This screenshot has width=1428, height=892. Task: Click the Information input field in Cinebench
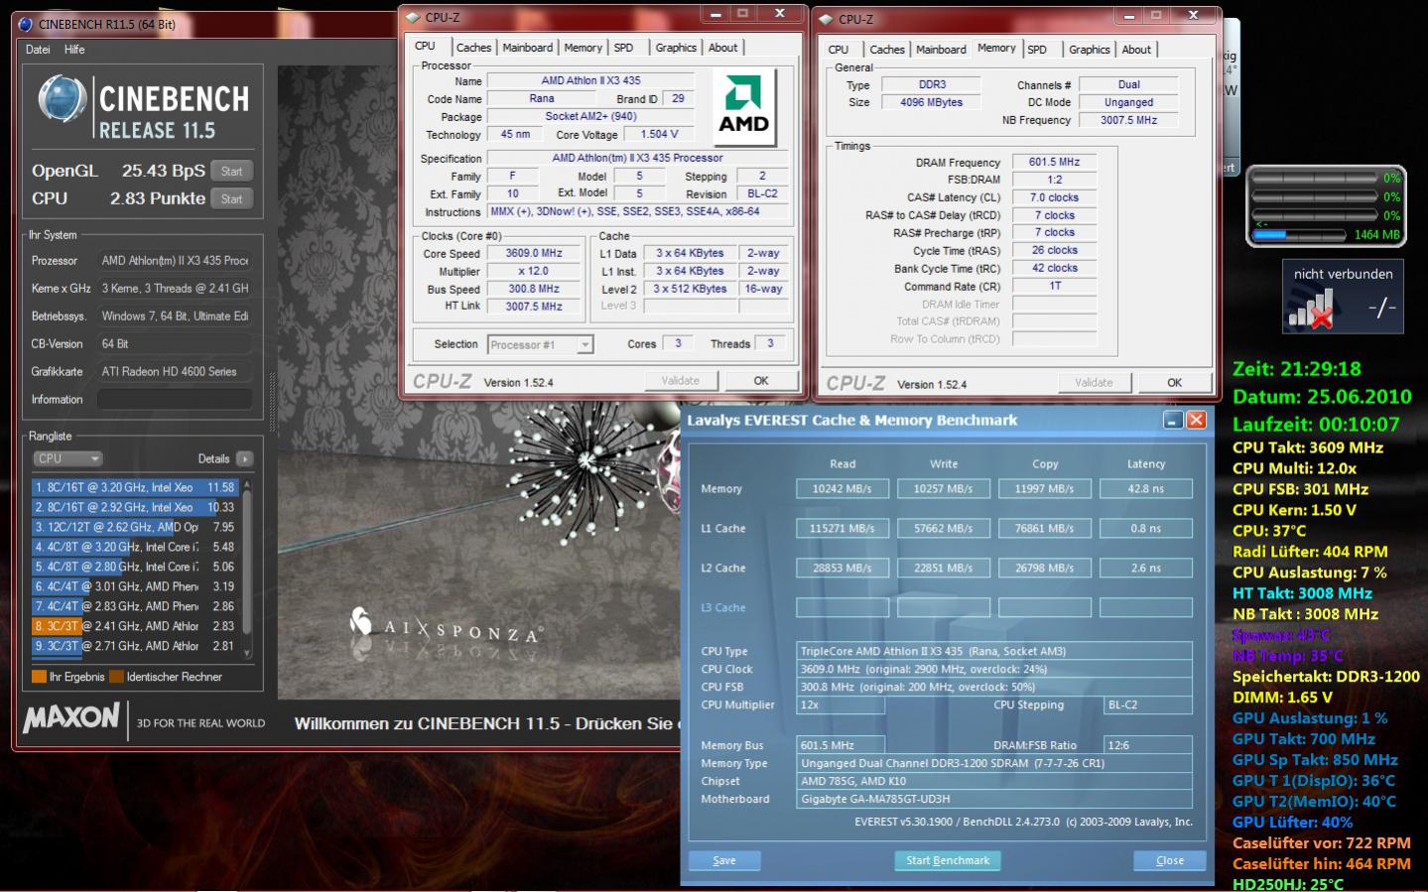(x=174, y=399)
